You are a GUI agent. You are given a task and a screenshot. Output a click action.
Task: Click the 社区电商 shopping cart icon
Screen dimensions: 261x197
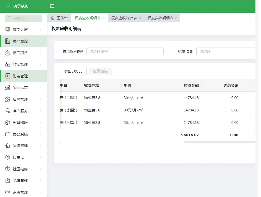(x=8, y=169)
